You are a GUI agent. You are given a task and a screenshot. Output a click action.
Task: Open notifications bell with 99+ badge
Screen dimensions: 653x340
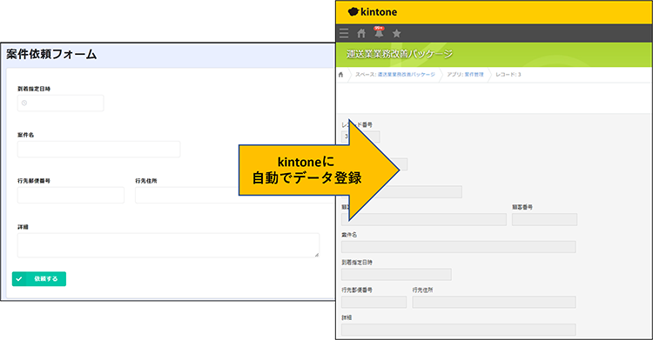pos(379,32)
